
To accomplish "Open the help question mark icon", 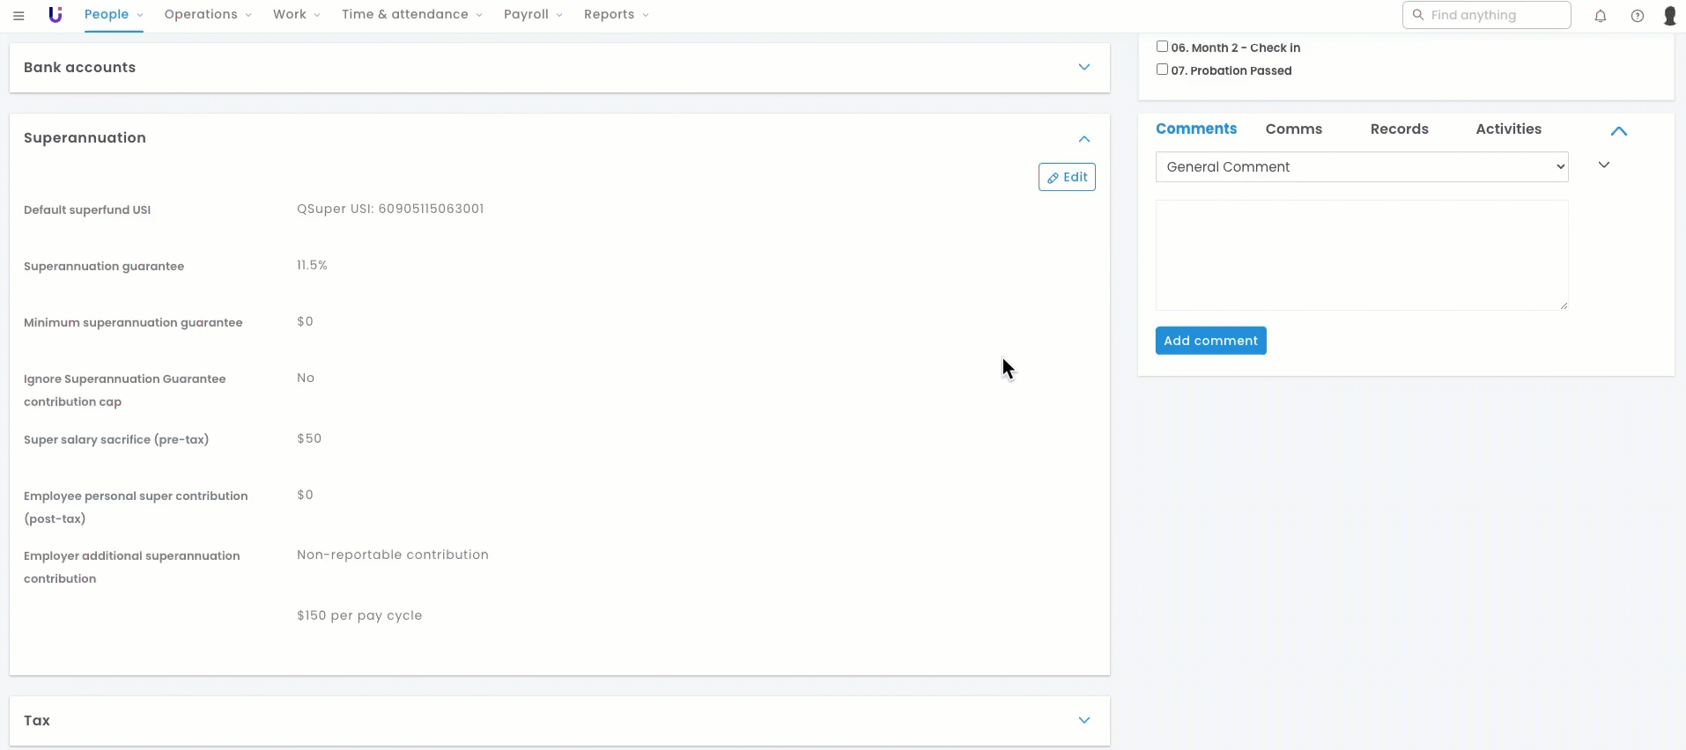I will click(1637, 16).
